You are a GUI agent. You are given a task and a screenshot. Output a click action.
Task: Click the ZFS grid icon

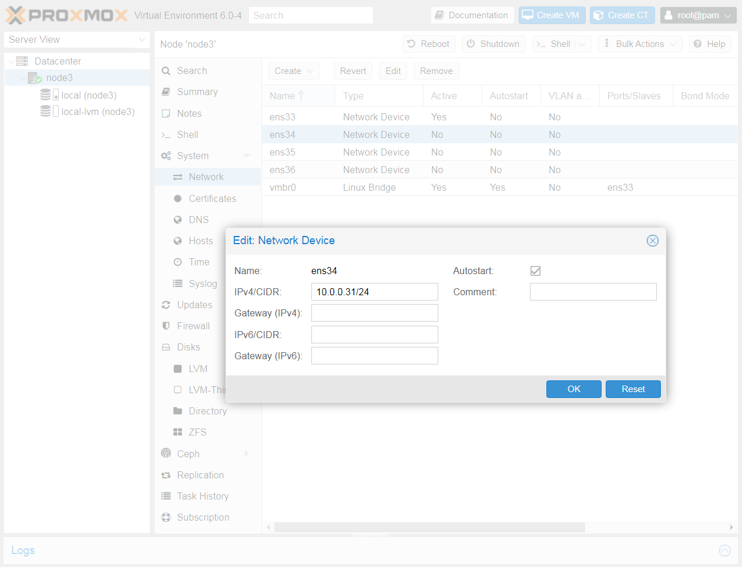(x=177, y=432)
